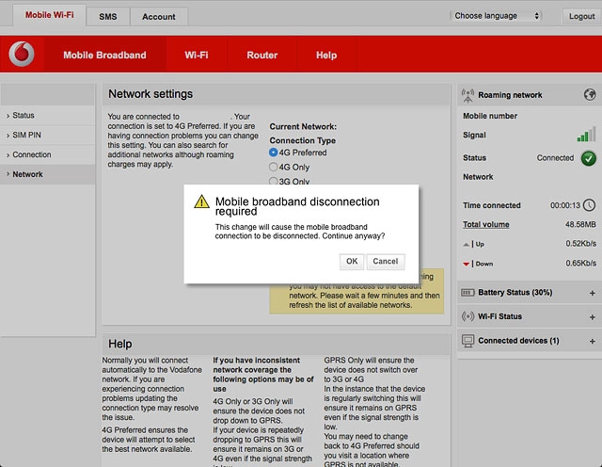Click the Network settings heading

(150, 94)
